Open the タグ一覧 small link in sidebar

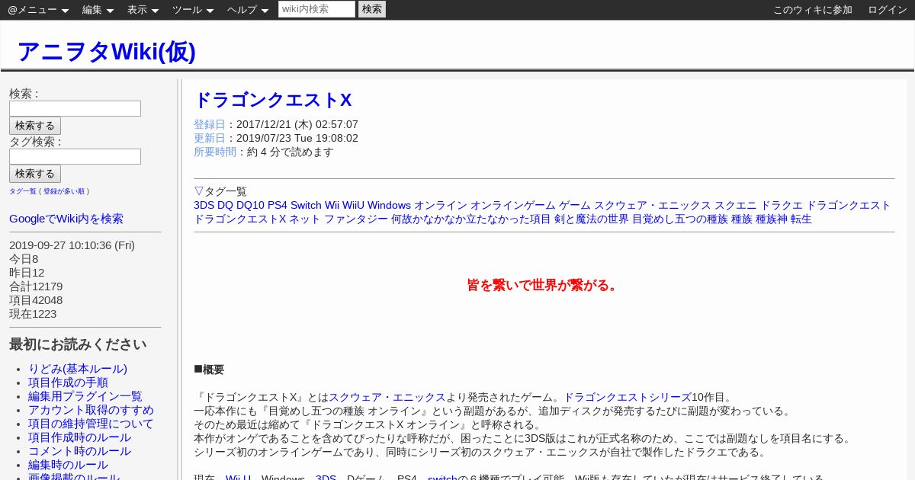point(23,191)
